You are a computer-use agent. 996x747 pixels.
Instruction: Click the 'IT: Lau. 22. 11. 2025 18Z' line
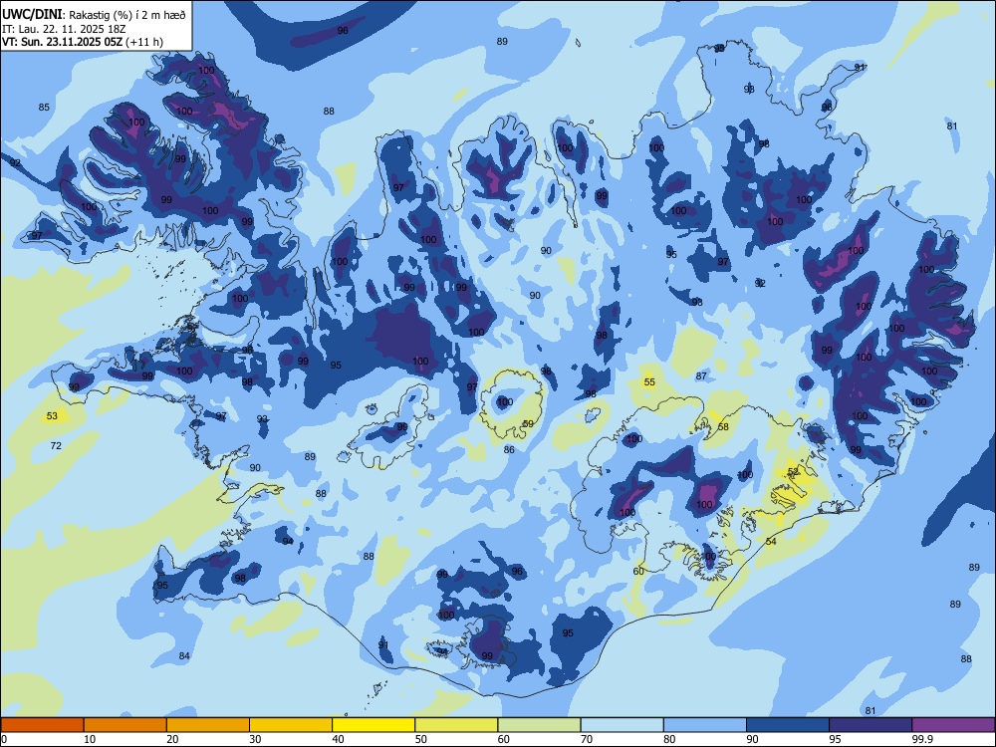63,29
